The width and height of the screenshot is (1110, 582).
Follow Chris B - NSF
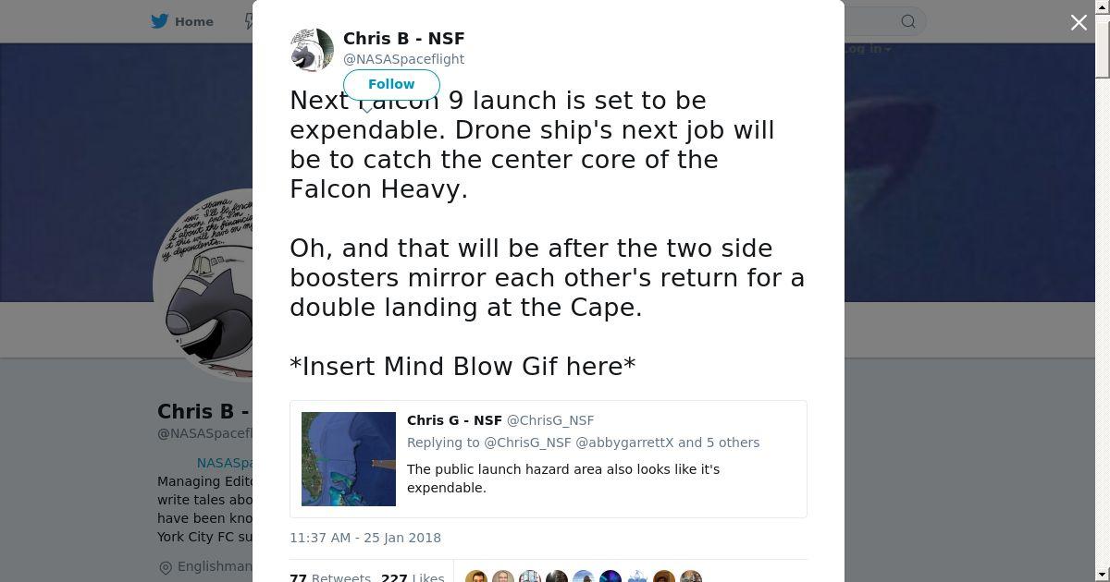[x=391, y=84]
